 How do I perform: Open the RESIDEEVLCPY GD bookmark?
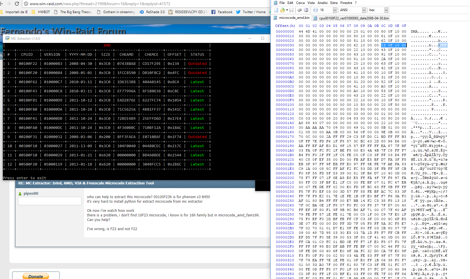[188, 12]
